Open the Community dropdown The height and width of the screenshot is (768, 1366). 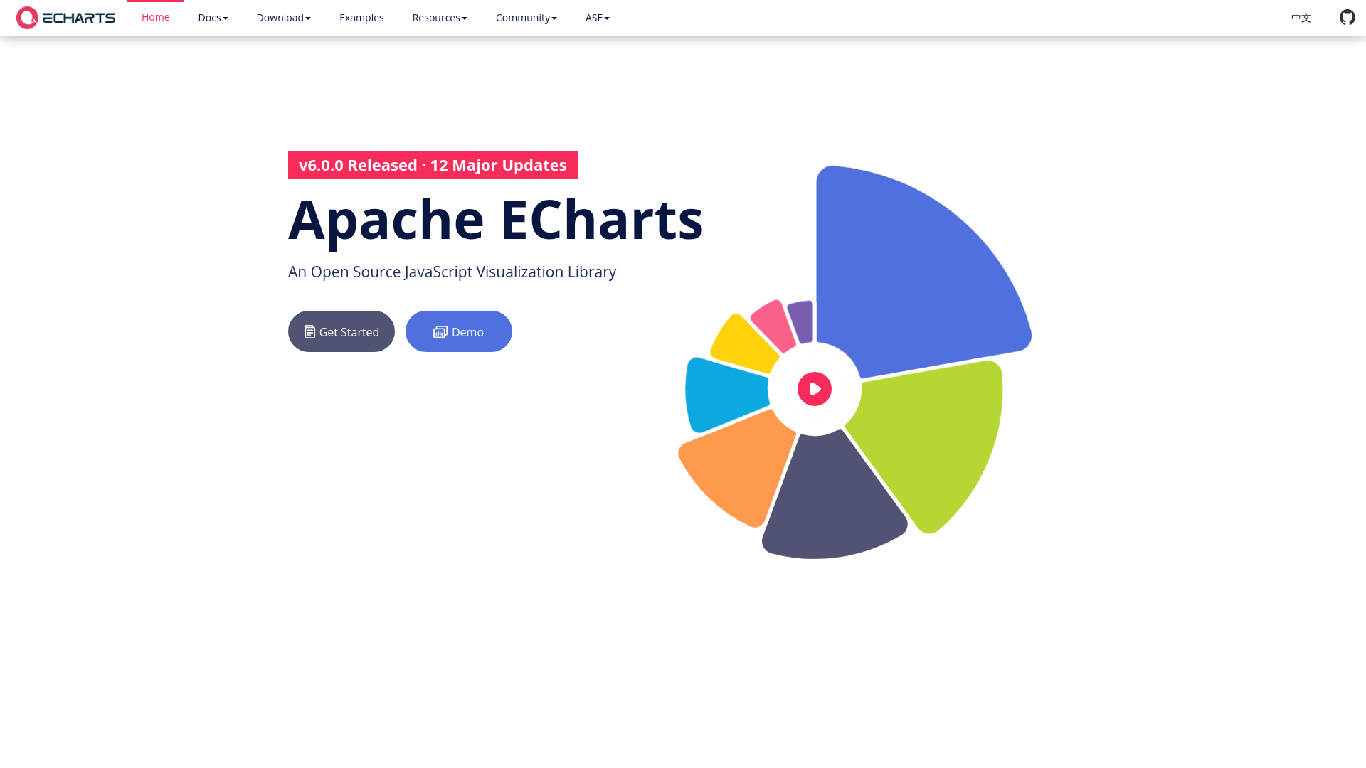pyautogui.click(x=526, y=17)
